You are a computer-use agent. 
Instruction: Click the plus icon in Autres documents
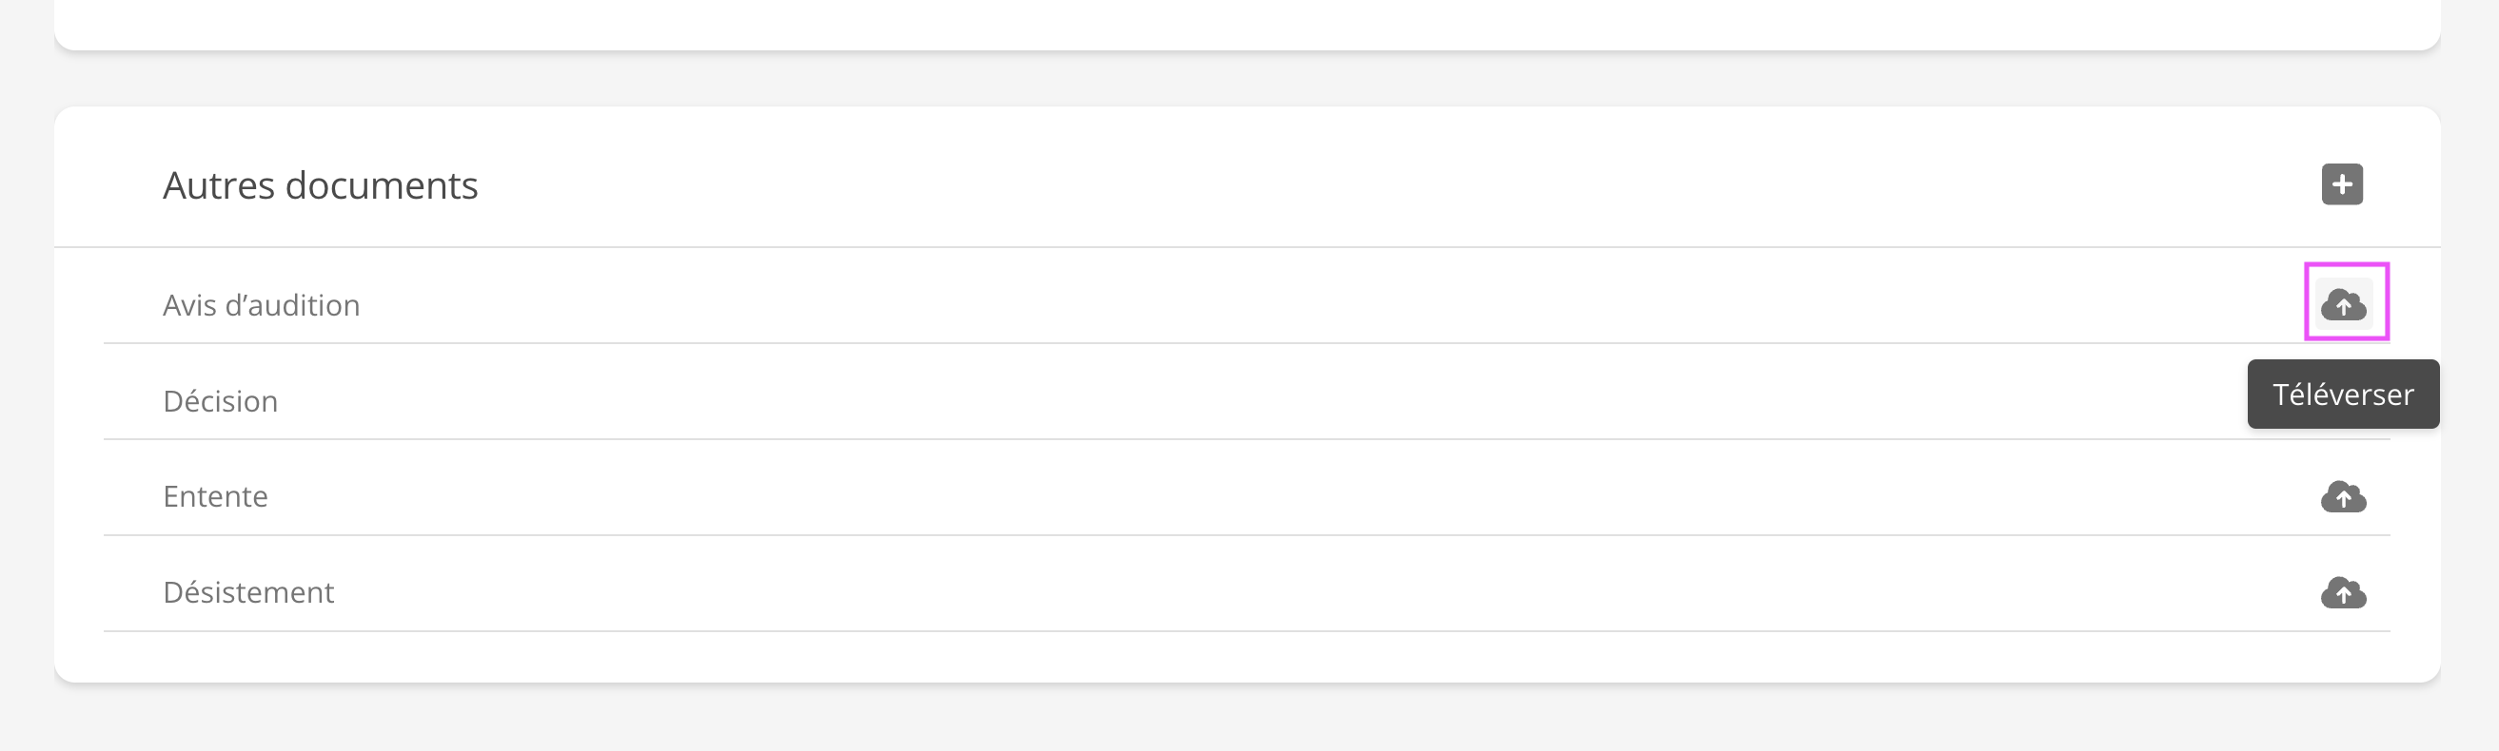2342,184
